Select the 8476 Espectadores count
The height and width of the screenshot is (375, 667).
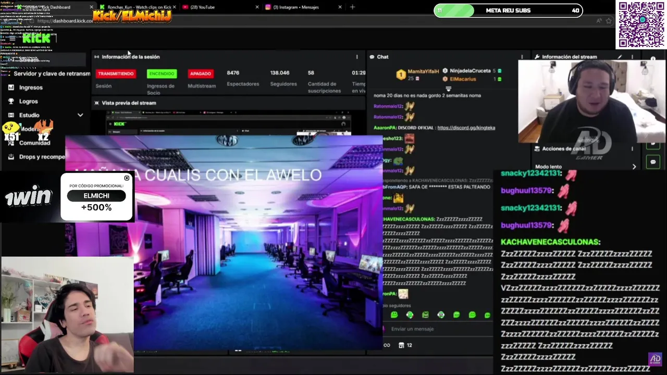click(x=233, y=73)
